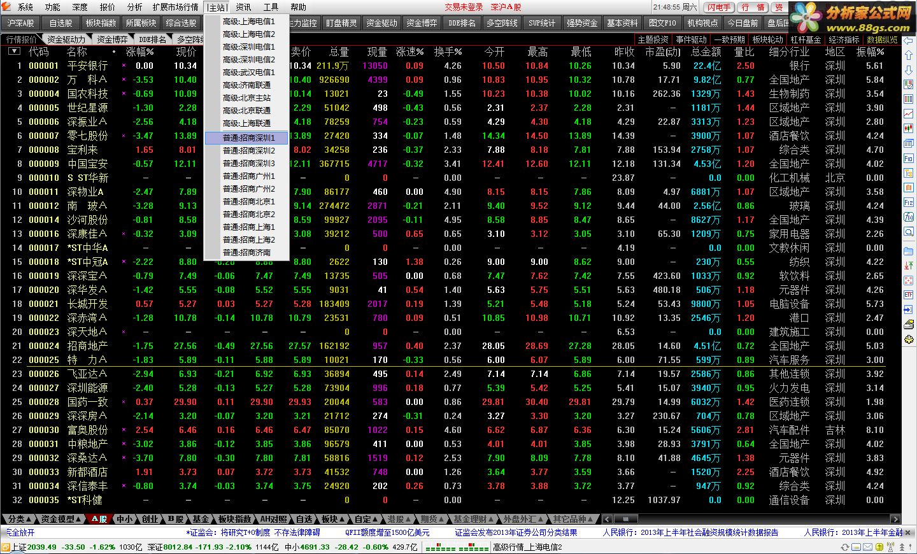This screenshot has width=917, height=554.
Task: Expand the 港股 bottom tab menu
Action: click(x=399, y=518)
